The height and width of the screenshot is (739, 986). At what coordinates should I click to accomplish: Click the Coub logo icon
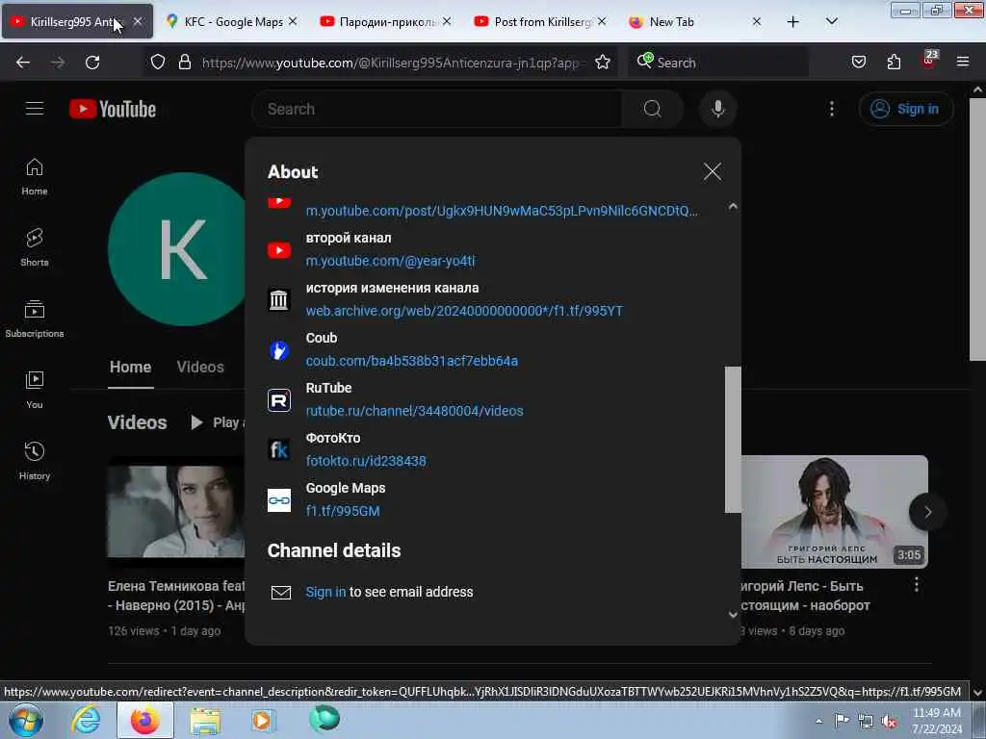click(279, 350)
